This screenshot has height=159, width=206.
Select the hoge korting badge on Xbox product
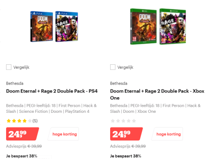coord(167,134)
